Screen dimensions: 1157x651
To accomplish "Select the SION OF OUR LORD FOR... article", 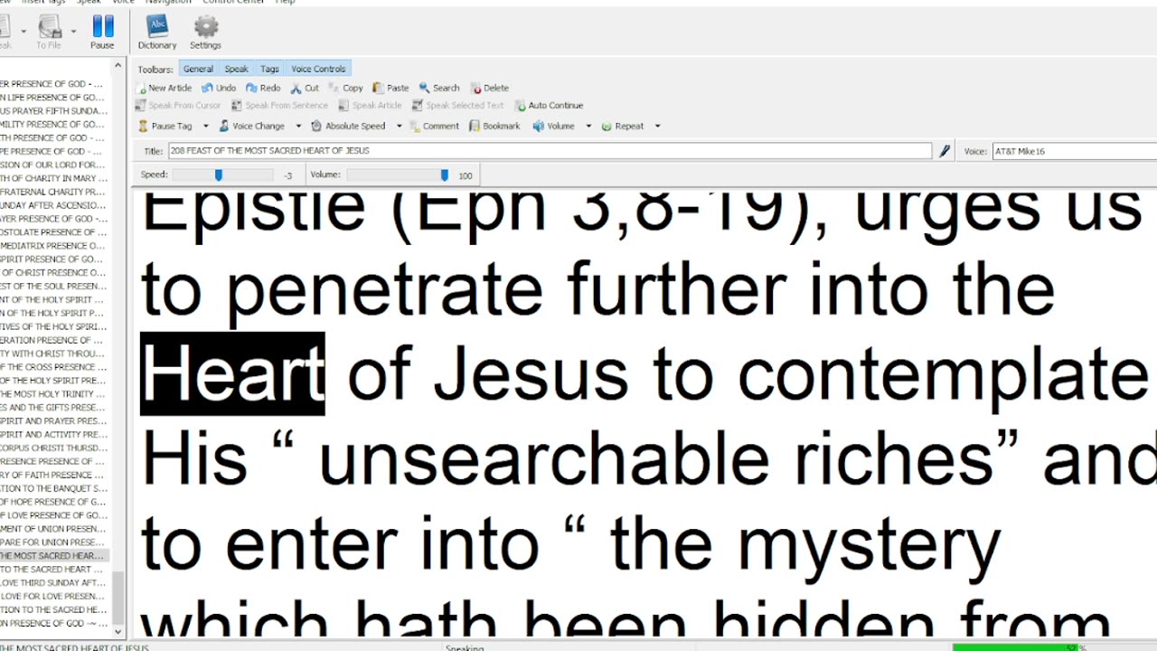I will point(54,165).
